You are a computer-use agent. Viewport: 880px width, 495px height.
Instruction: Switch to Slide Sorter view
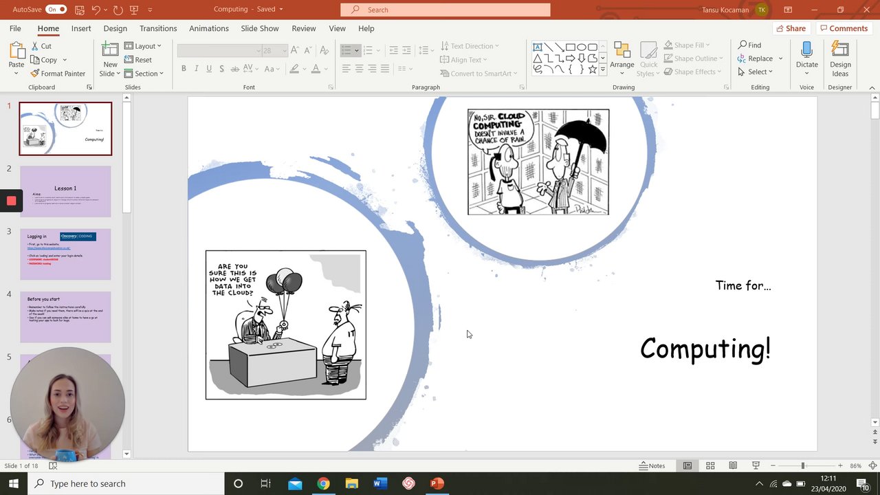tap(710, 465)
